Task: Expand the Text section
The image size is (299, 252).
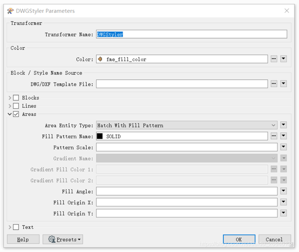Action: [x=10, y=227]
